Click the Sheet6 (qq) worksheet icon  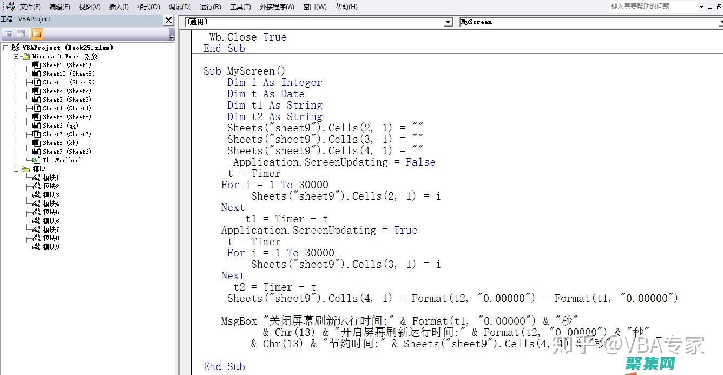pos(36,125)
